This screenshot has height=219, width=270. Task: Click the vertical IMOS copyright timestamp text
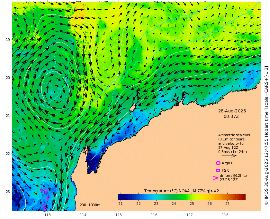coord(266,136)
